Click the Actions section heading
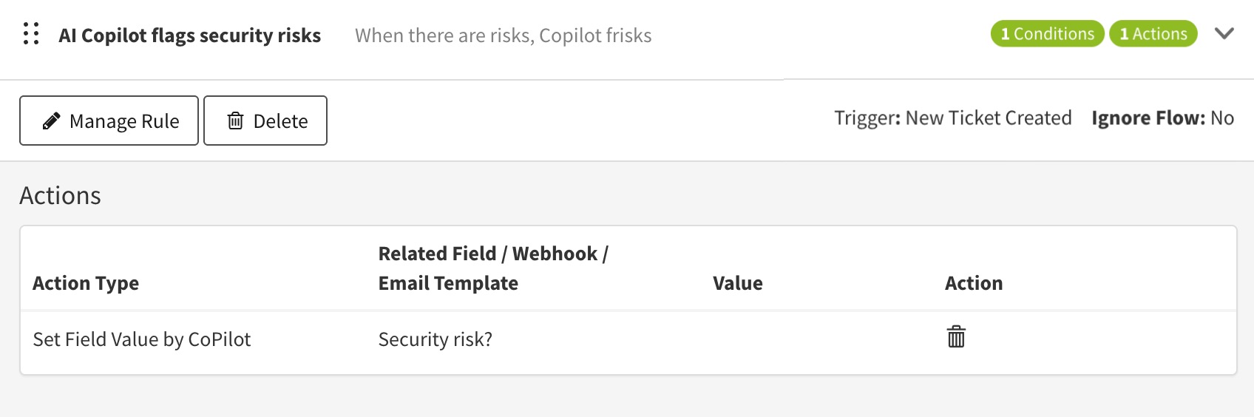The image size is (1254, 417). (60, 196)
